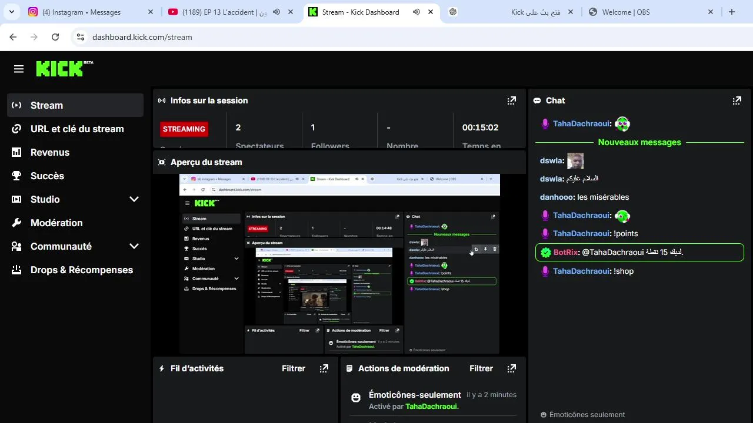
Task: Expand the Studio submenu chevron
Action: click(134, 199)
